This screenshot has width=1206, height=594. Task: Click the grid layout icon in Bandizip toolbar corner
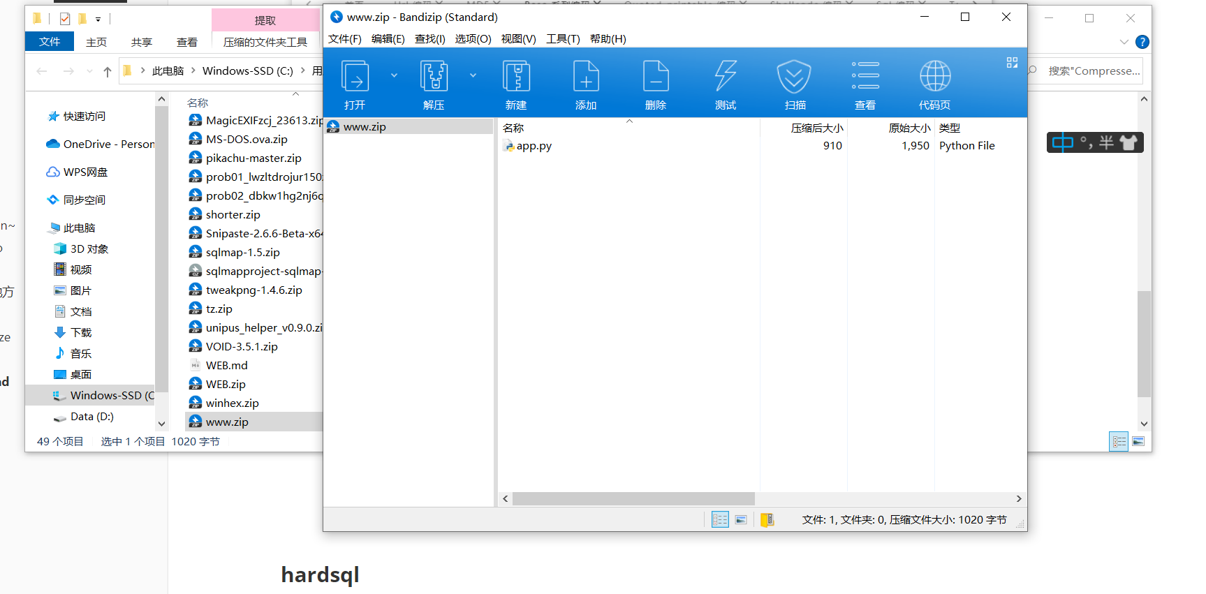[x=1012, y=62]
